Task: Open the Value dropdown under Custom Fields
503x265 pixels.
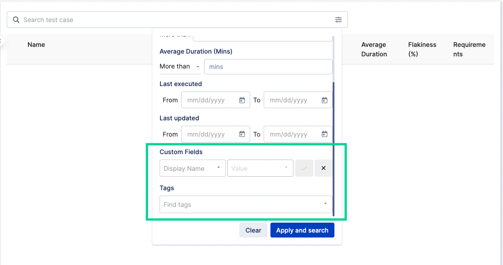Action: 260,168
